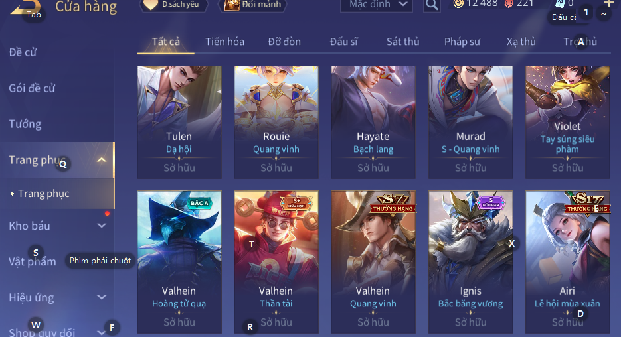Switch to the Sát thủ tab
621x337 pixels.
402,42
